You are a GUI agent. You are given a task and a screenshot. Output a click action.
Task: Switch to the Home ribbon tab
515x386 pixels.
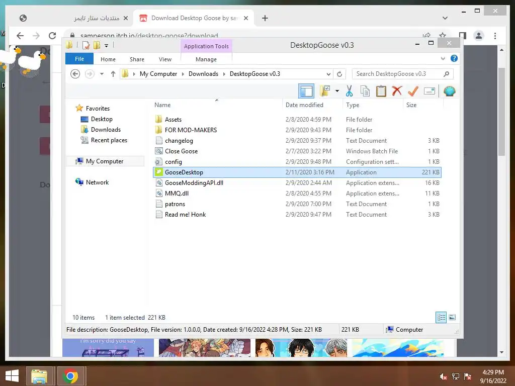tap(108, 59)
